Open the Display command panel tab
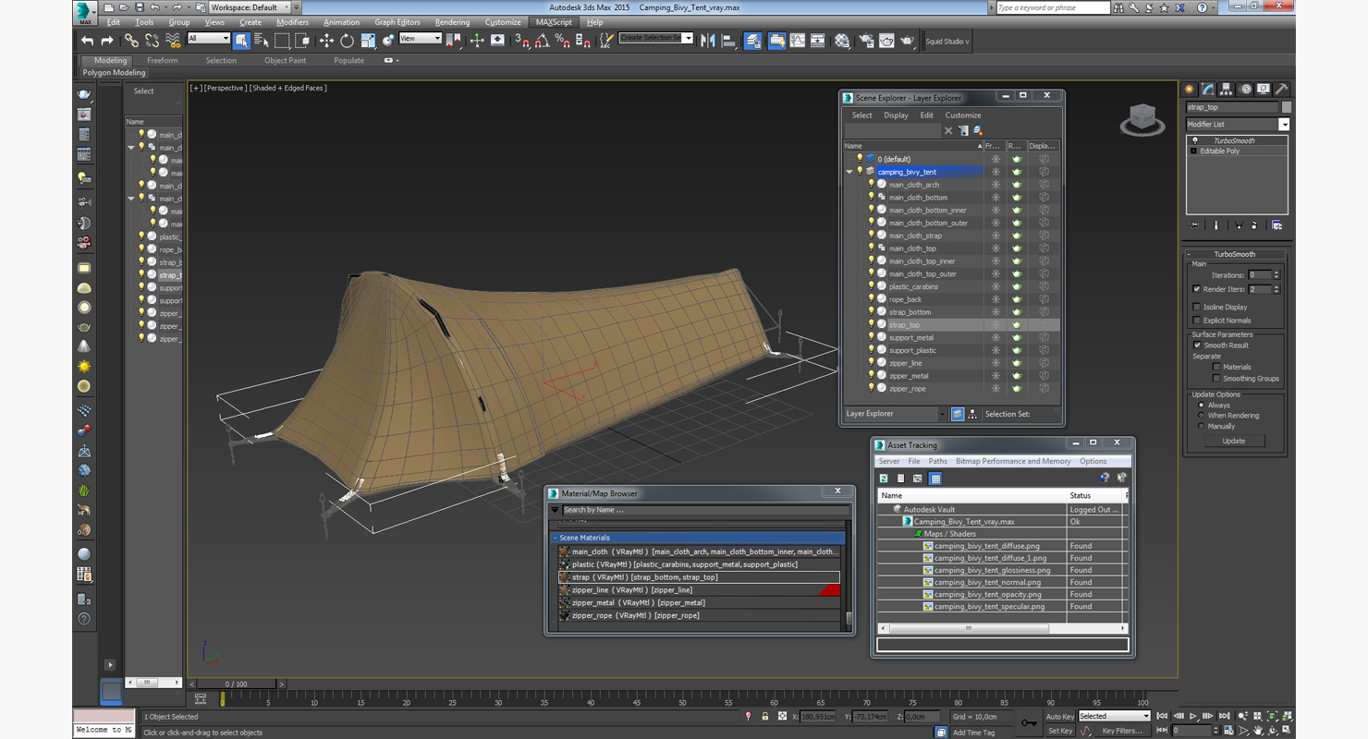This screenshot has width=1368, height=739. pos(1264,90)
